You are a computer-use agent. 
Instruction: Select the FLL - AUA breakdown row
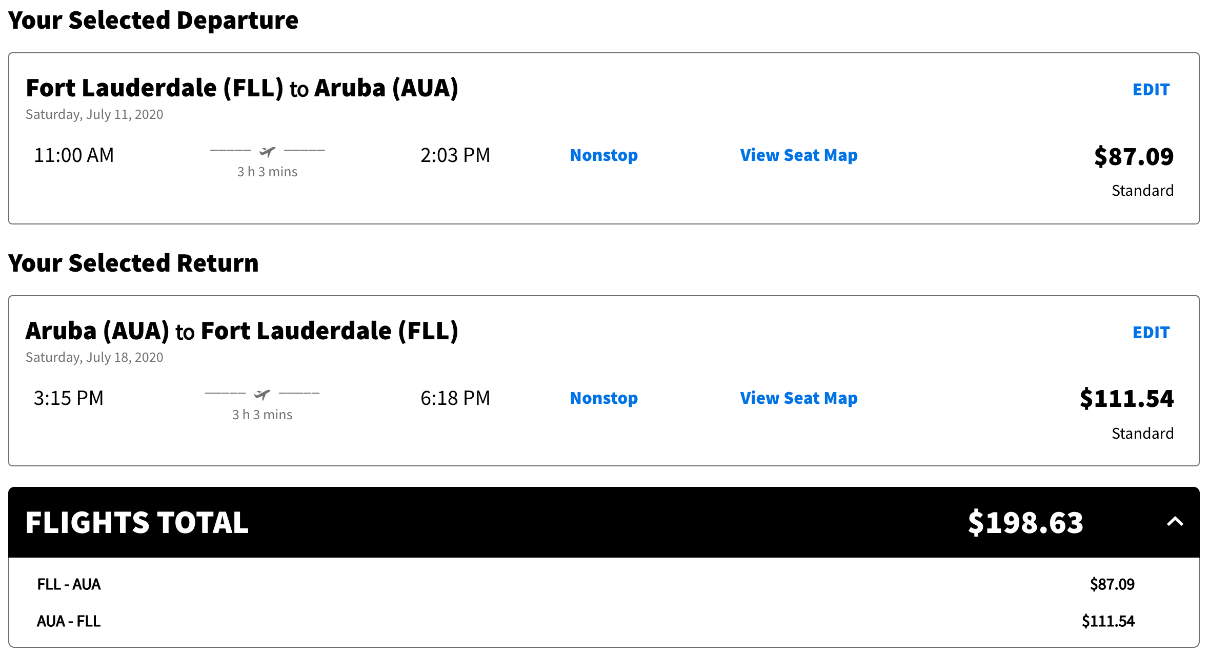tap(69, 584)
